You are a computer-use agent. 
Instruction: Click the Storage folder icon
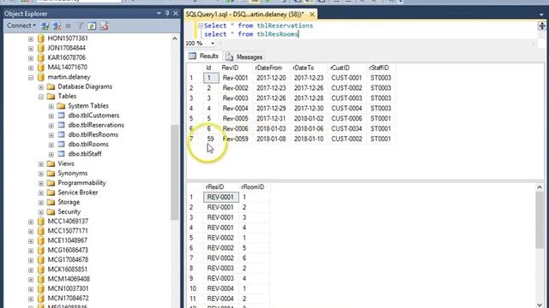tap(51, 202)
